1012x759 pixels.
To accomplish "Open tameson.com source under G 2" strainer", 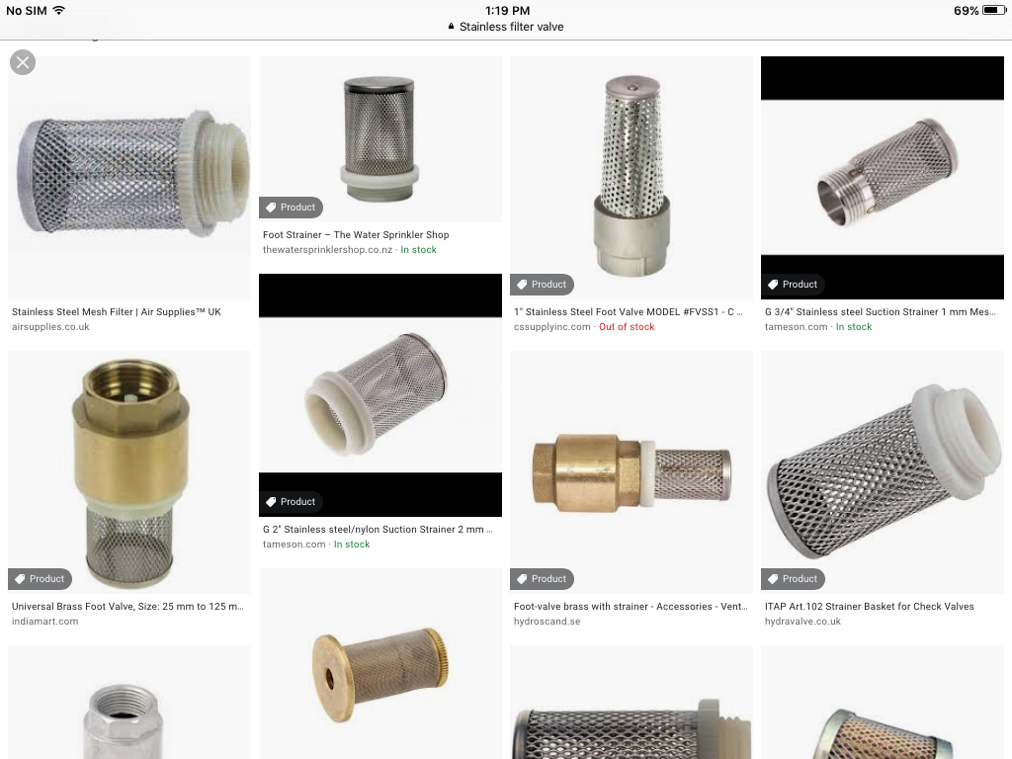I will (x=295, y=545).
